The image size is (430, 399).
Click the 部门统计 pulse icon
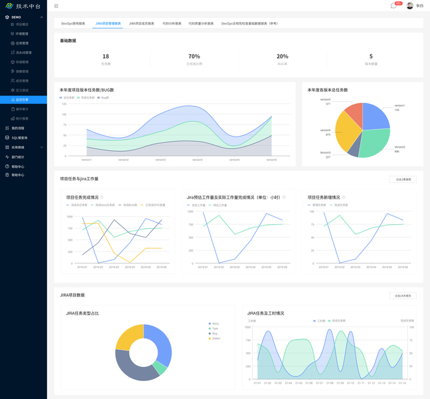click(x=7, y=157)
